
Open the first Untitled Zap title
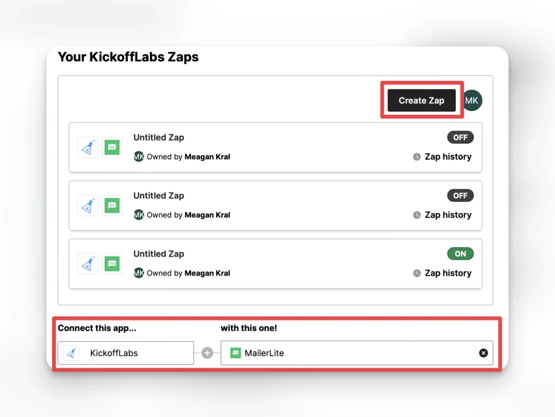pos(159,137)
